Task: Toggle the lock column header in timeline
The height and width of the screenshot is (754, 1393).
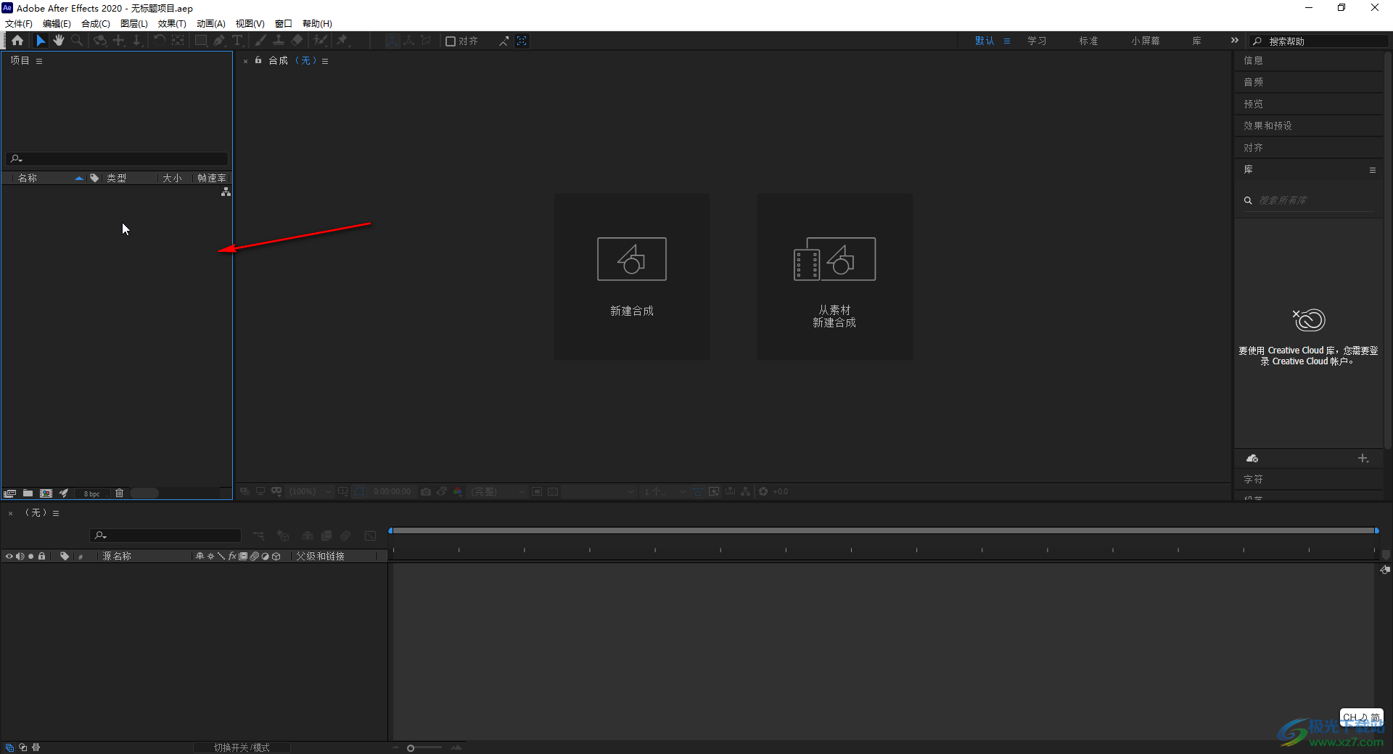Action: coord(42,557)
